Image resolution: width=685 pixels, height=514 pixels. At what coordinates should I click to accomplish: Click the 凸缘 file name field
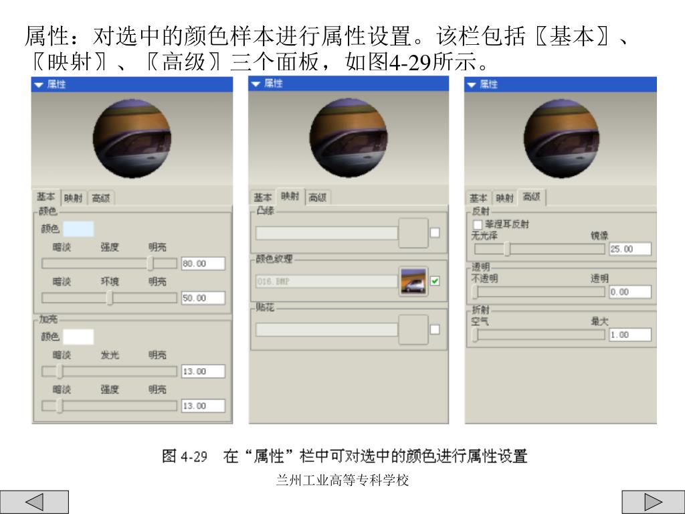click(x=326, y=233)
